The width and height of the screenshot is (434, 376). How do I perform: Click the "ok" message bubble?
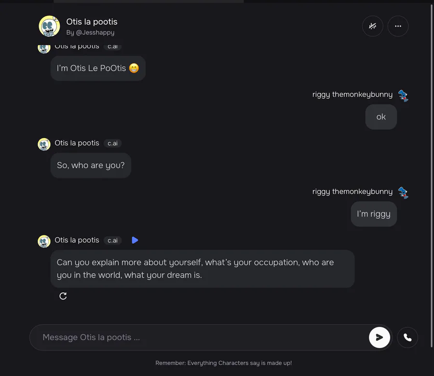click(x=381, y=117)
